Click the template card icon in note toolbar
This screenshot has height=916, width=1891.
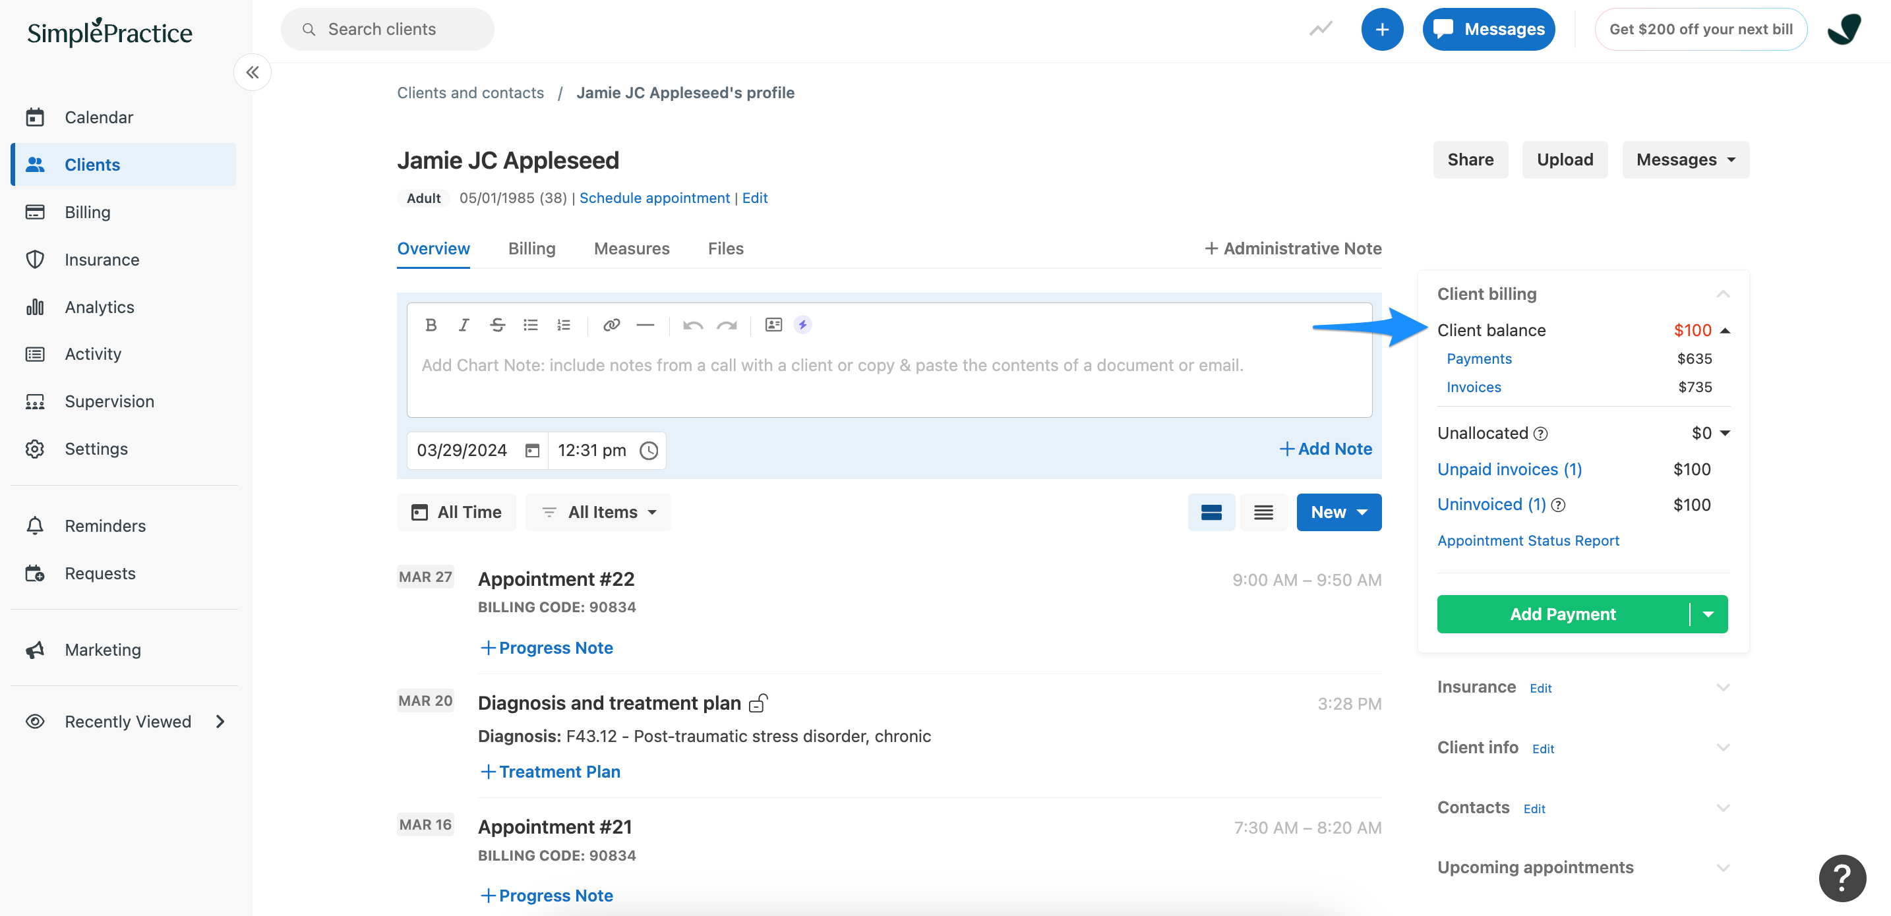[x=773, y=324]
